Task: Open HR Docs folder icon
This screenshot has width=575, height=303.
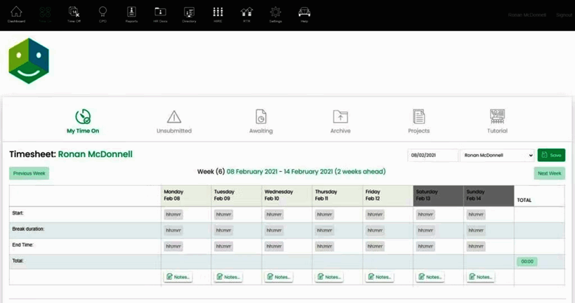Action: (x=160, y=14)
